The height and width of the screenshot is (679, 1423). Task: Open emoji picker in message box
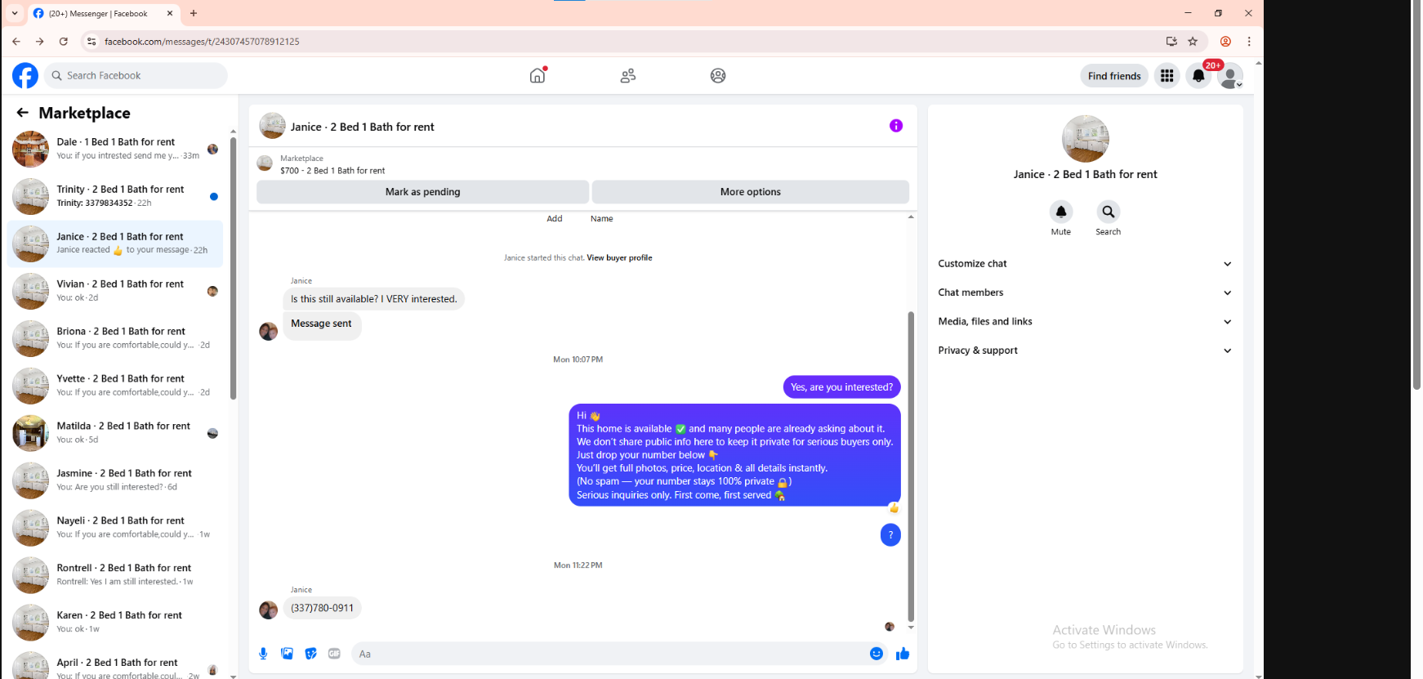[x=877, y=654]
